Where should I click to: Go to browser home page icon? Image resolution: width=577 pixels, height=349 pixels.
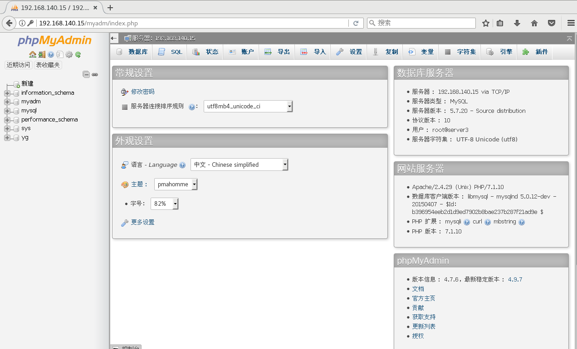[x=534, y=23]
